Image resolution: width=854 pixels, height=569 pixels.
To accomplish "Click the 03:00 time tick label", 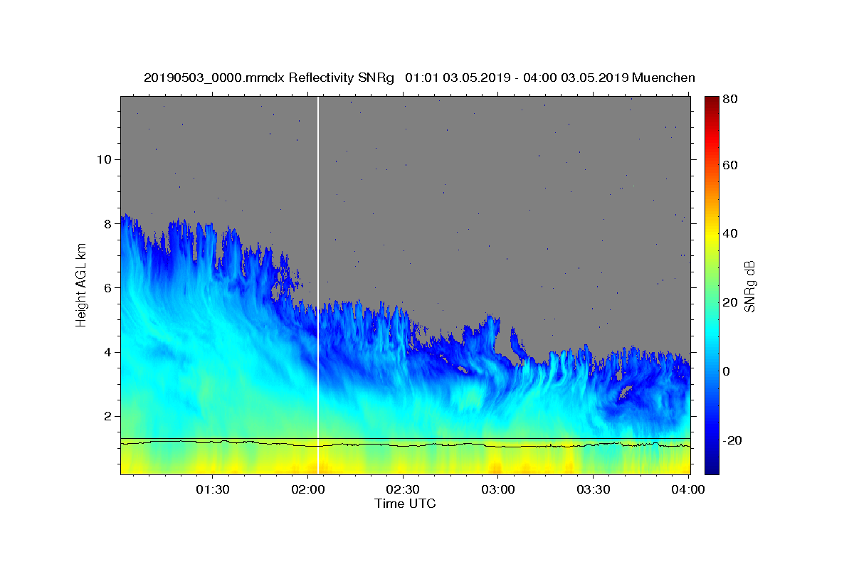I will (x=498, y=490).
